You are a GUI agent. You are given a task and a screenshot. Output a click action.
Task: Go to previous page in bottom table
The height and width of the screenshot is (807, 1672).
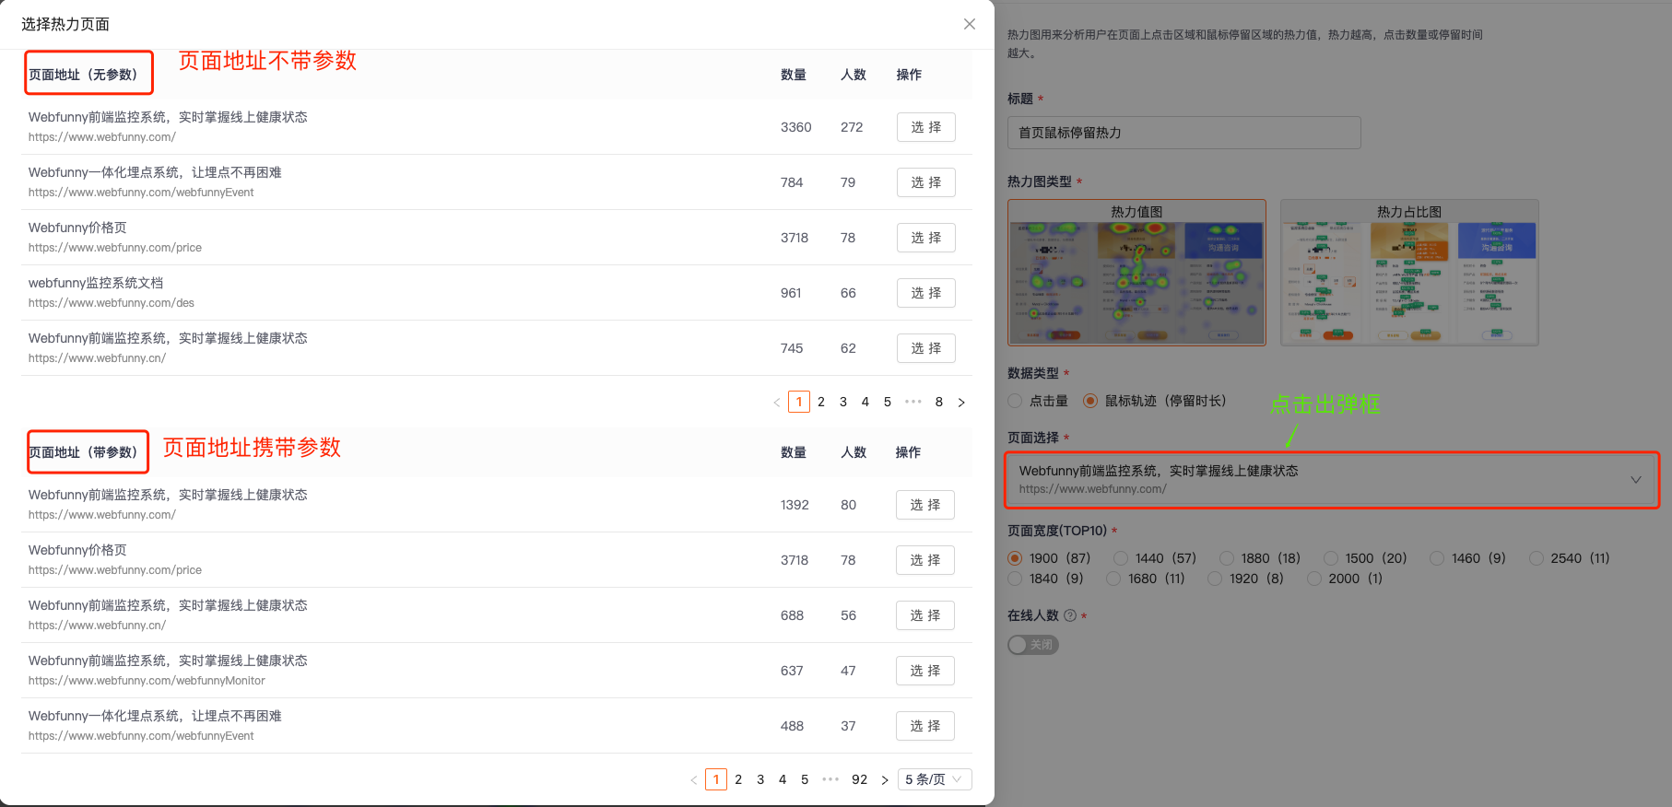(694, 780)
